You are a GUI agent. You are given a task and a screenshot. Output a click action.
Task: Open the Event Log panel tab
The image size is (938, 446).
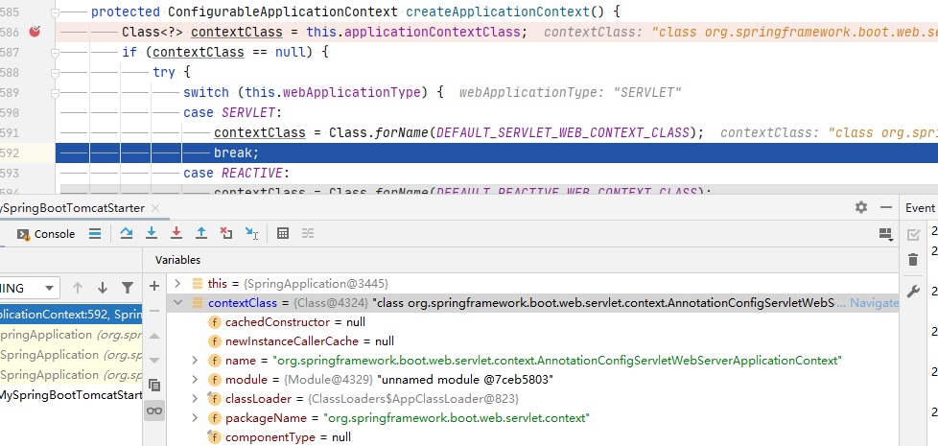pos(920,207)
